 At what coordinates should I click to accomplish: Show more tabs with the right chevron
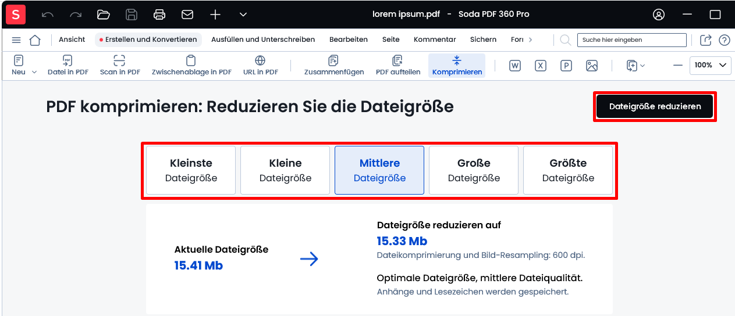pos(530,40)
